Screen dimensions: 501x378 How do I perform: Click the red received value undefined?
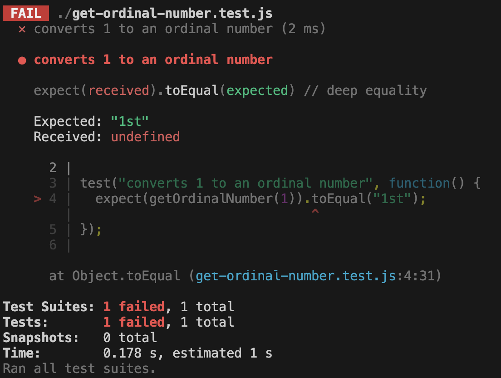coord(145,136)
